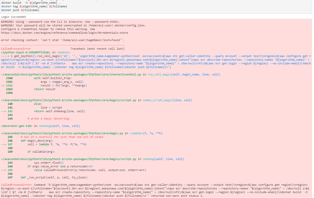The image size is (314, 198).
Task: Click 'run_cell_magic(self, magic_name, line, cell)'
Action: click(184, 74)
